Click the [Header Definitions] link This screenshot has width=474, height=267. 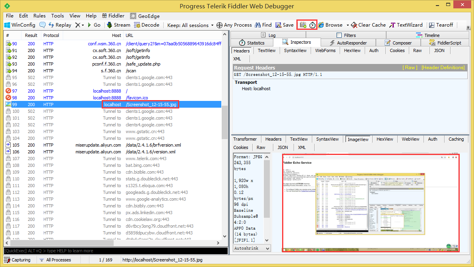click(443, 68)
